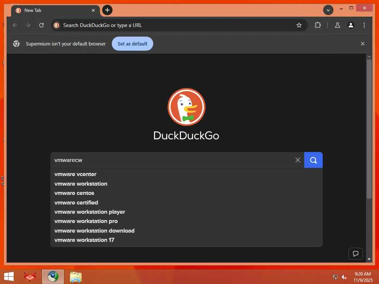This screenshot has width=379, height=284.
Task: Open the profile account menu
Action: pyautogui.click(x=351, y=25)
